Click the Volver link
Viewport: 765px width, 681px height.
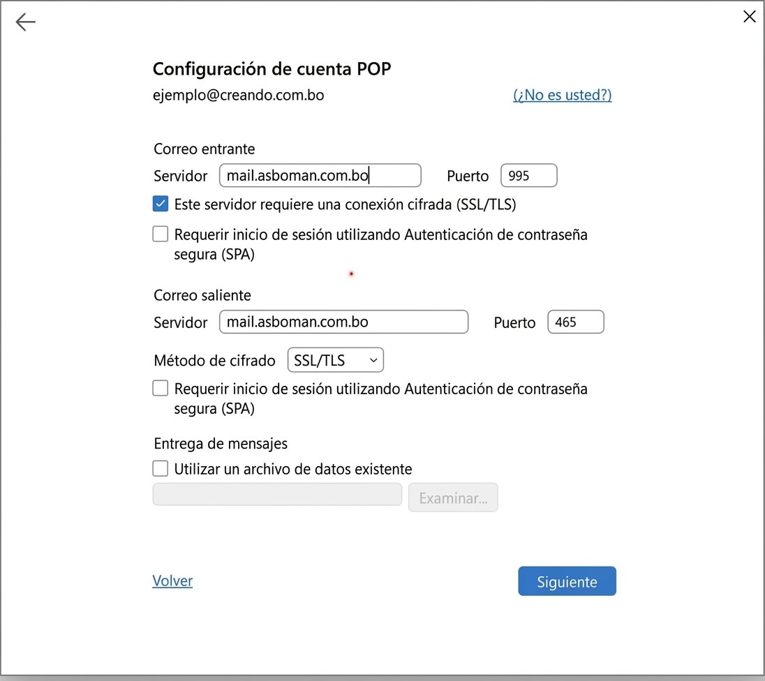pyautogui.click(x=172, y=581)
